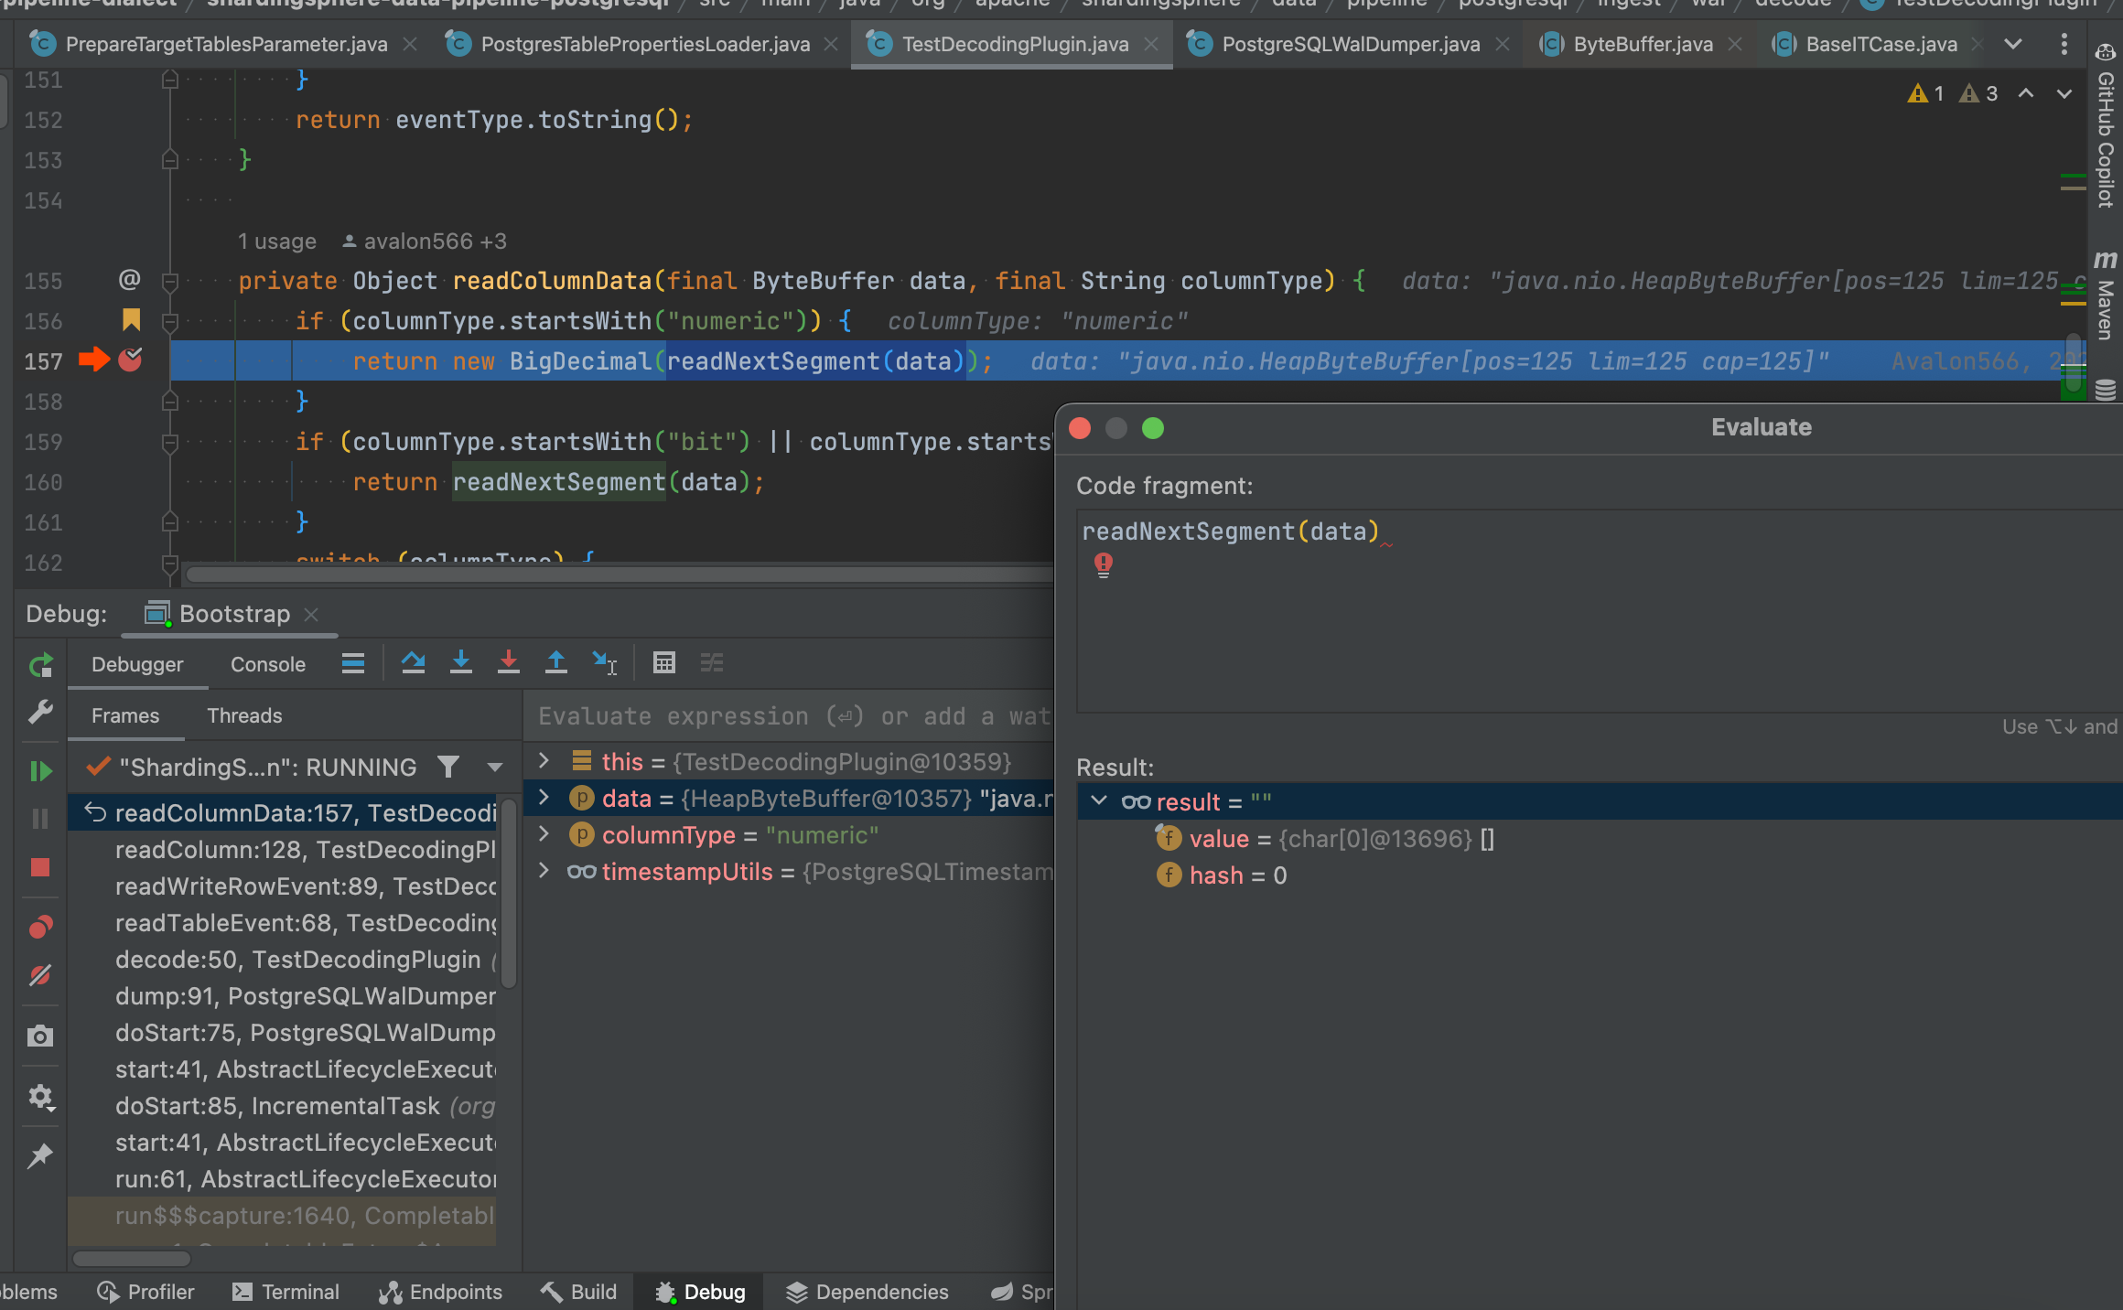Open Maven tool window
The width and height of the screenshot is (2123, 1310).
2106,295
